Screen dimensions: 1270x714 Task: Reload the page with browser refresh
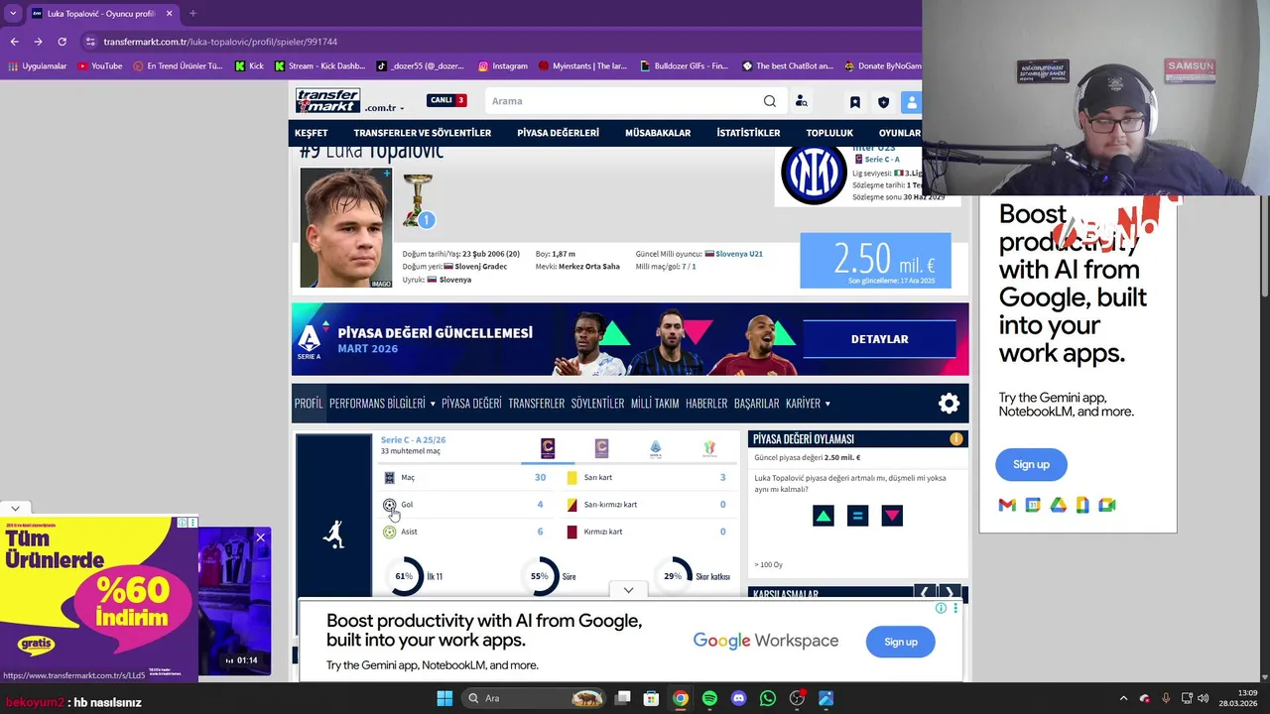click(x=62, y=42)
